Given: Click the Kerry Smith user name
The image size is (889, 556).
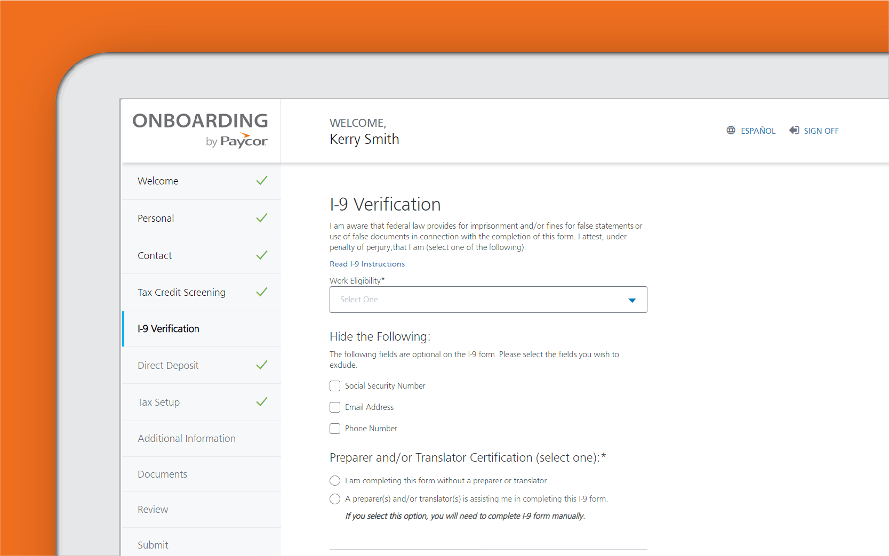Looking at the screenshot, I should click(364, 139).
